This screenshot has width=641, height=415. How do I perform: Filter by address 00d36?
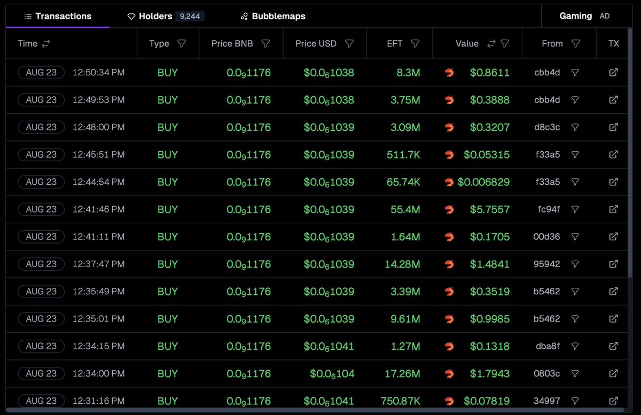[575, 237]
